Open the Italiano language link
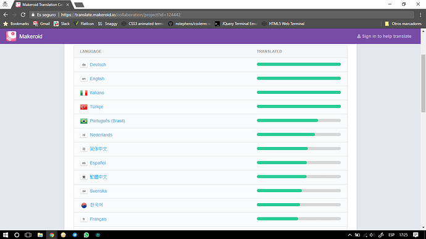Image resolution: width=426 pixels, height=239 pixels. [x=97, y=93]
